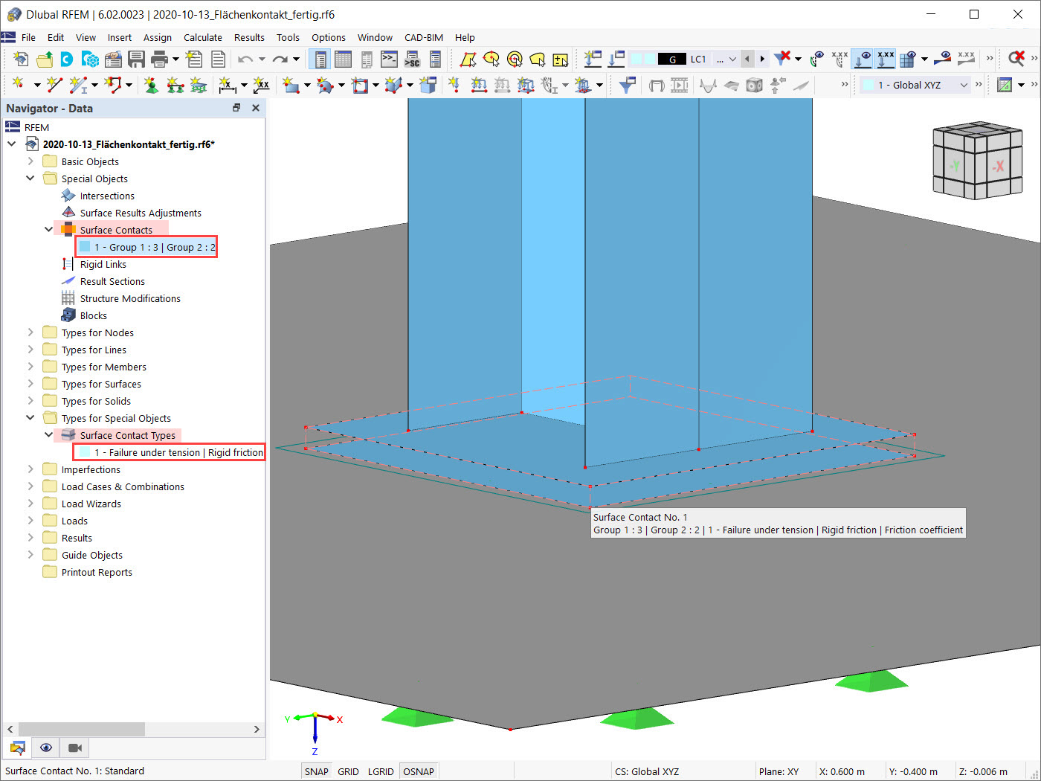Click the filter funnel toolbar icon

point(628,85)
